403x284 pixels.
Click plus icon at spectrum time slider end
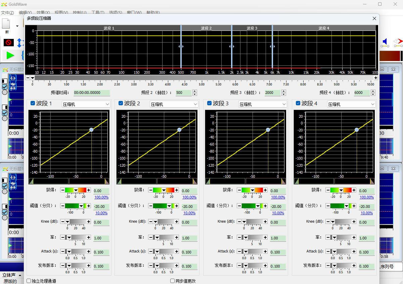click(375, 78)
